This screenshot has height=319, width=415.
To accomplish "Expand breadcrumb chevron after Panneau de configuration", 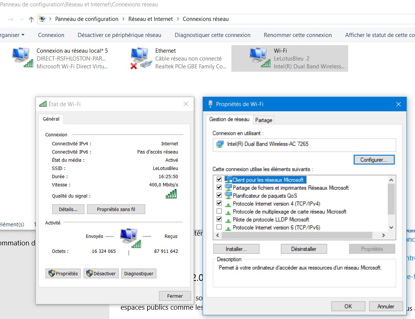I will (x=124, y=19).
